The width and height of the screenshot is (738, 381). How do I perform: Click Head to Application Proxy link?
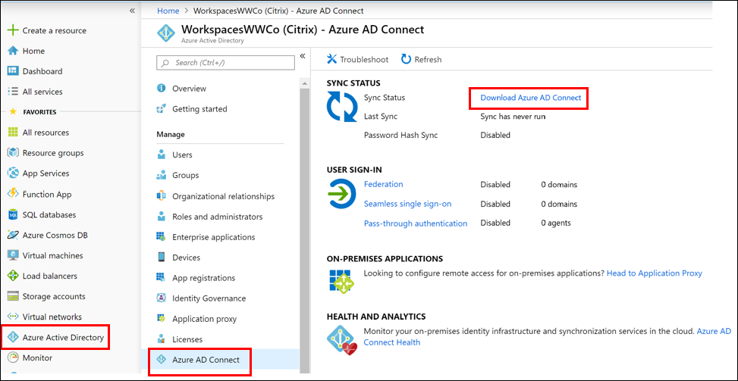(x=654, y=273)
